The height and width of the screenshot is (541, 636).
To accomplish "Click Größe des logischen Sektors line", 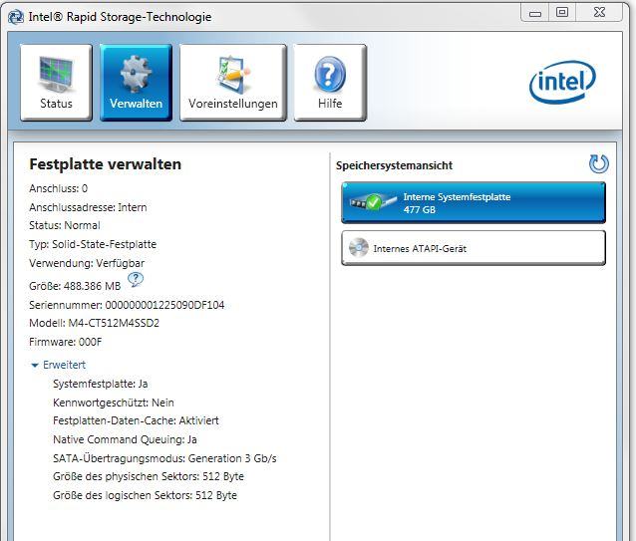I will coord(145,495).
